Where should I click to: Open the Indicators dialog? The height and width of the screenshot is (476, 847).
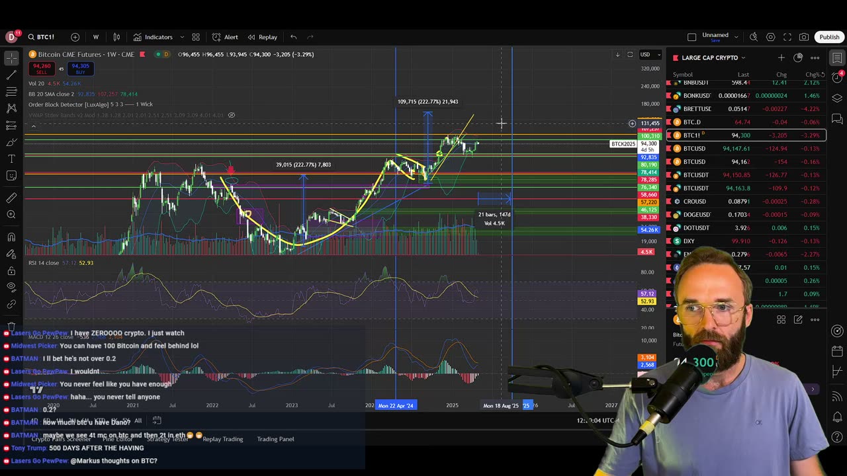pyautogui.click(x=153, y=37)
